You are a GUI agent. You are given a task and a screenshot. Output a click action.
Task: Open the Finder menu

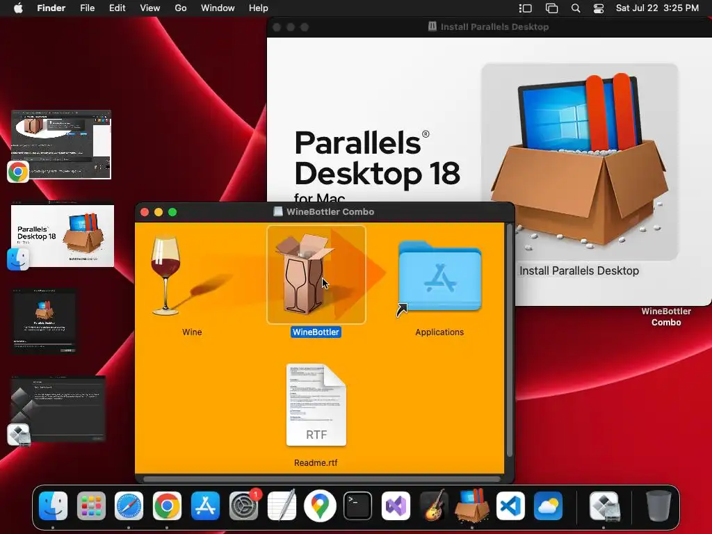[x=51, y=8]
